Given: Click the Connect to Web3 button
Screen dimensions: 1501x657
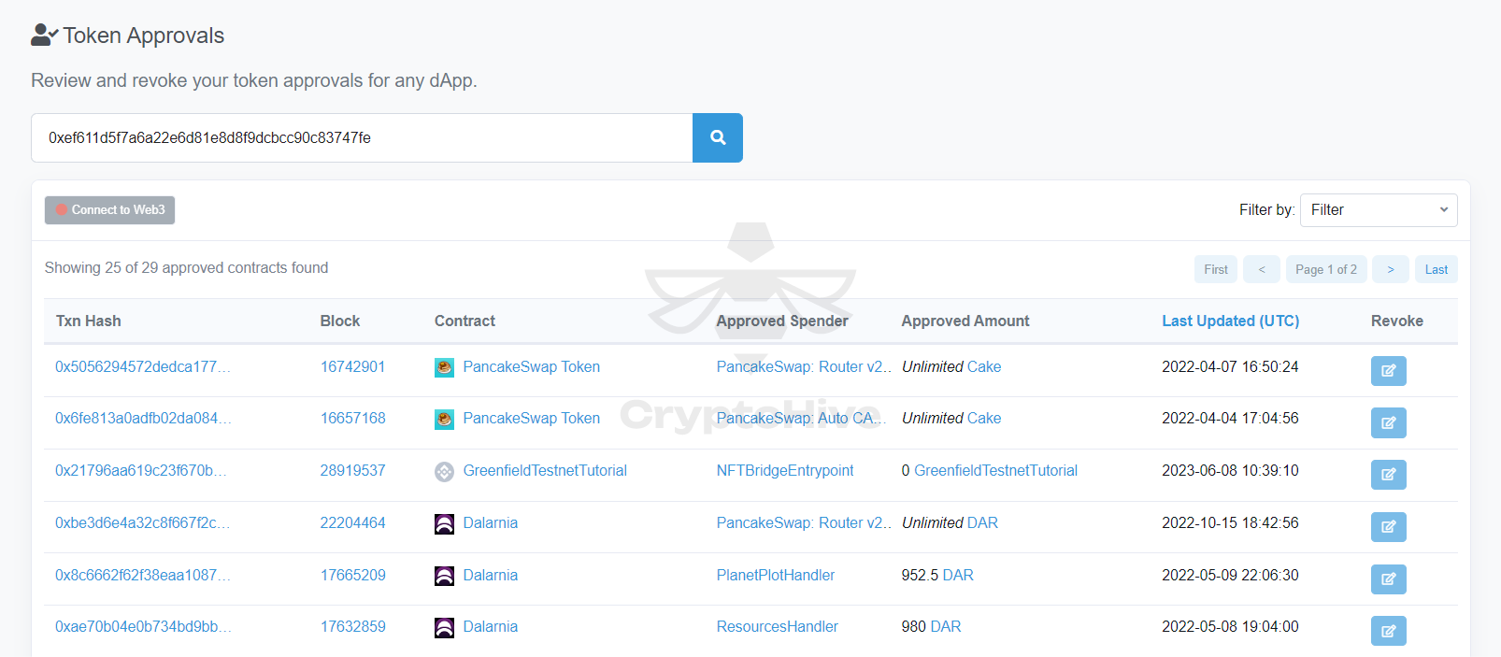Looking at the screenshot, I should point(109,210).
